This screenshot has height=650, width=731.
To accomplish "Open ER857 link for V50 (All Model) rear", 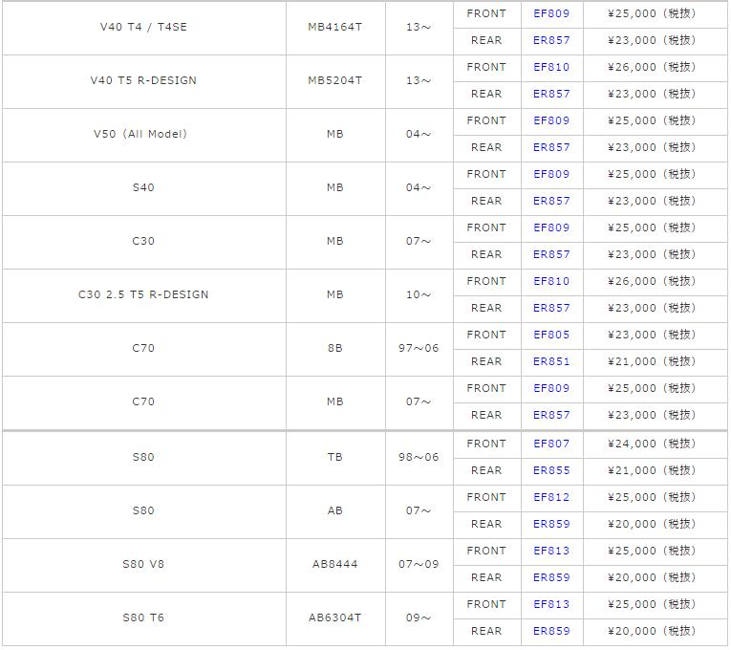I will [x=551, y=147].
